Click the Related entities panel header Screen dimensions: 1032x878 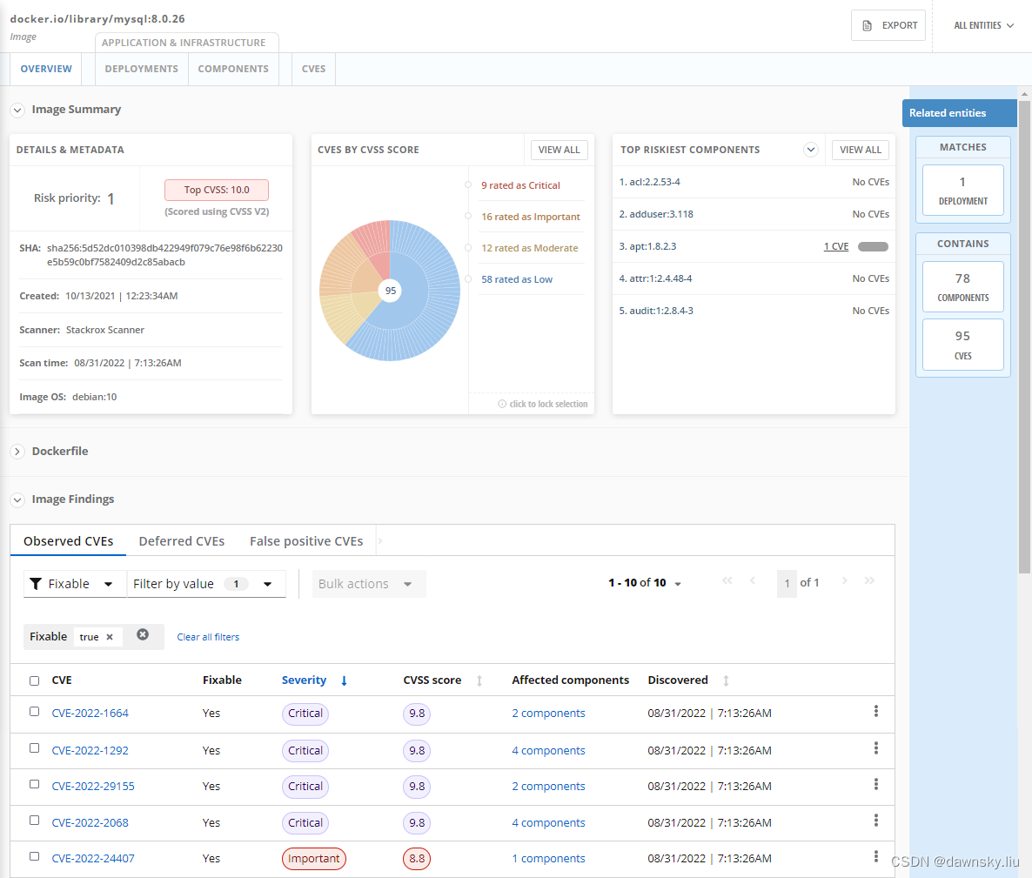pyautogui.click(x=960, y=113)
